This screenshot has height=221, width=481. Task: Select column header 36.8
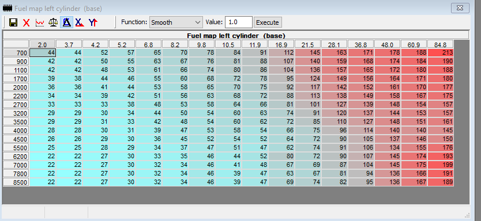(361, 45)
